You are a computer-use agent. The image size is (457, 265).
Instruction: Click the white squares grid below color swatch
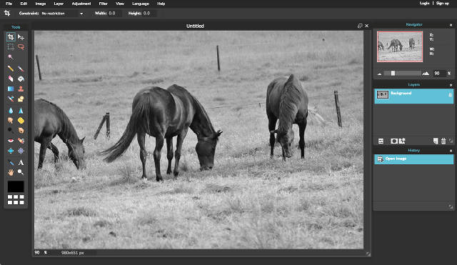click(16, 200)
